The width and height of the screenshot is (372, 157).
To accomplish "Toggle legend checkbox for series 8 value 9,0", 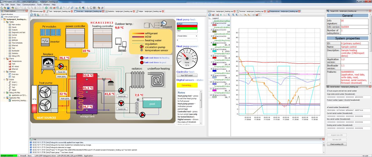I will [214, 69].
